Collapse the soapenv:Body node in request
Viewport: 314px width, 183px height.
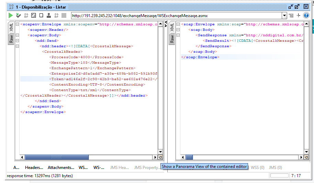[x=17, y=35]
